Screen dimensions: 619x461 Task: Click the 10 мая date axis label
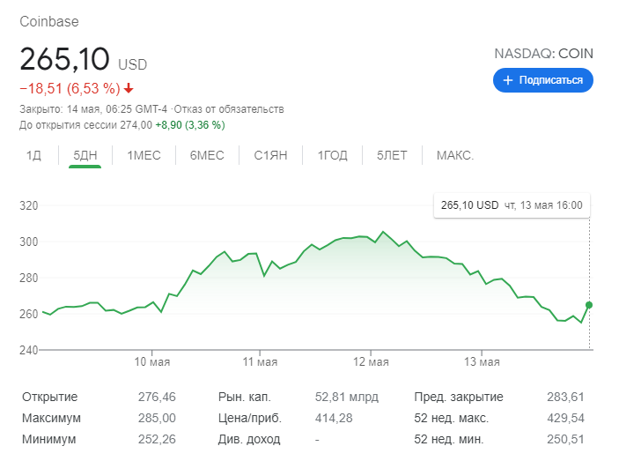[x=152, y=362]
